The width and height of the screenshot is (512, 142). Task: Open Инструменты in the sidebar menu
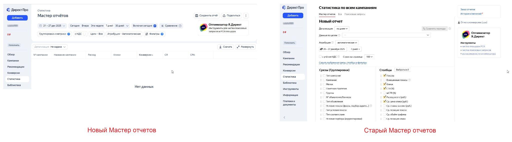[290, 89]
